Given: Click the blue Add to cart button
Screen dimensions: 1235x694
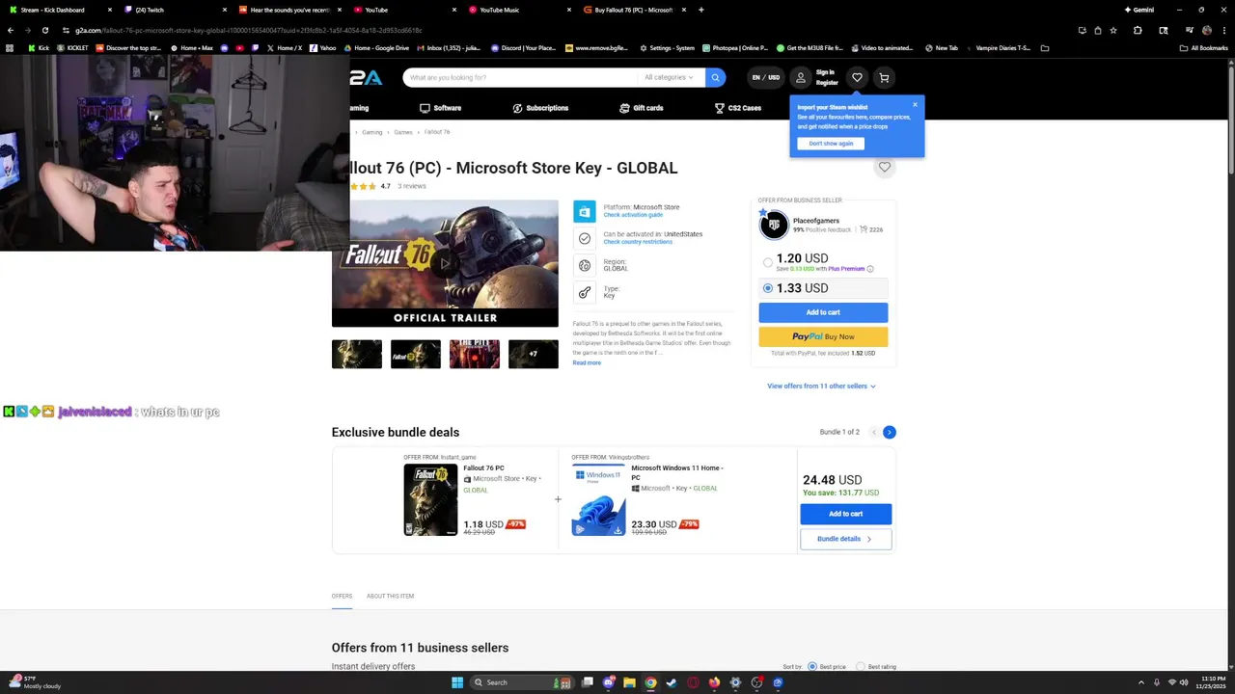Looking at the screenshot, I should 823,312.
